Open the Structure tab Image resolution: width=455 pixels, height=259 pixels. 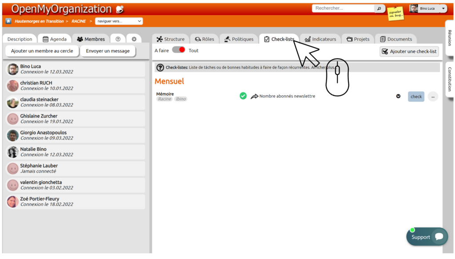click(171, 39)
